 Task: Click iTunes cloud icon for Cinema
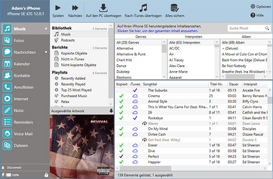[135, 96]
